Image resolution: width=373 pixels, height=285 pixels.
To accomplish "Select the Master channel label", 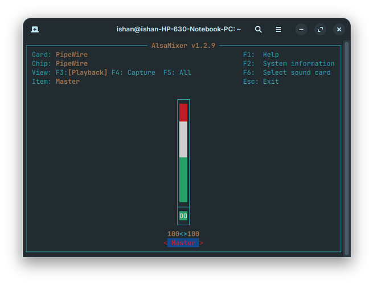I will 183,243.
